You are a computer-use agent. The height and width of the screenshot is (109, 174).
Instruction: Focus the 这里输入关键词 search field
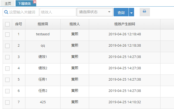pyautogui.click(x=21, y=12)
